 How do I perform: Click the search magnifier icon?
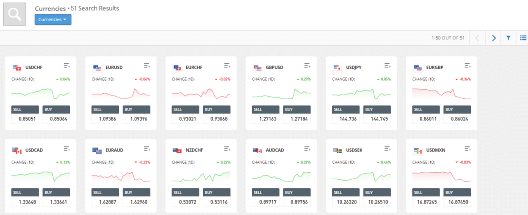point(14,14)
